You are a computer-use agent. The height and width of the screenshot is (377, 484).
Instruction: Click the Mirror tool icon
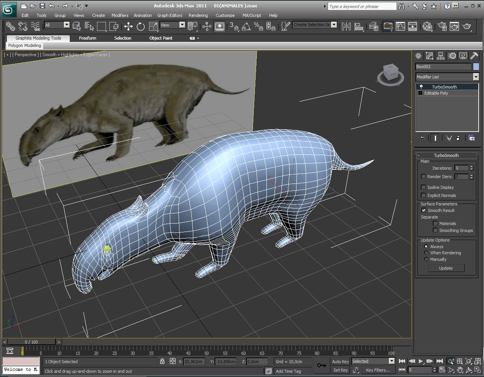[x=346, y=26]
